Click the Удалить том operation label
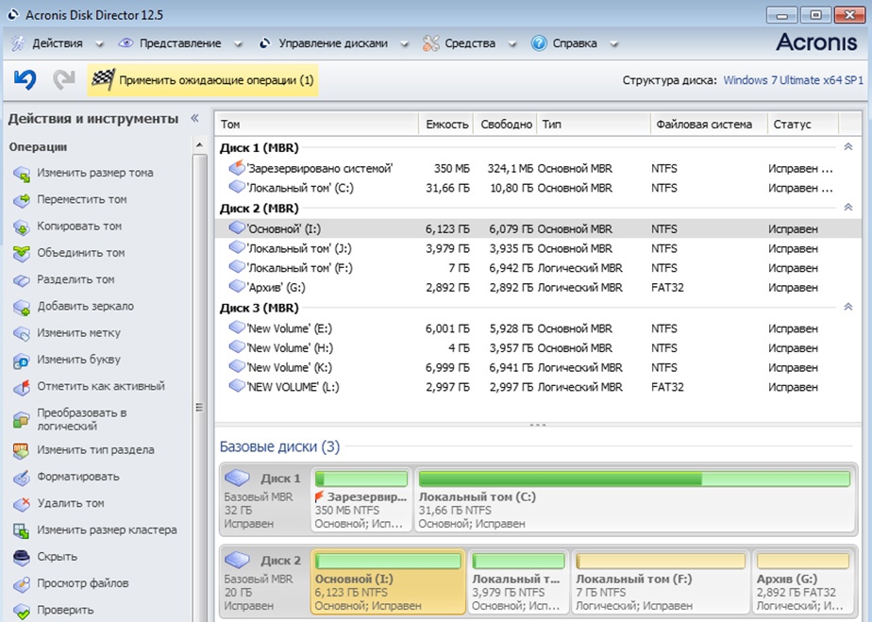The image size is (872, 622). [71, 503]
